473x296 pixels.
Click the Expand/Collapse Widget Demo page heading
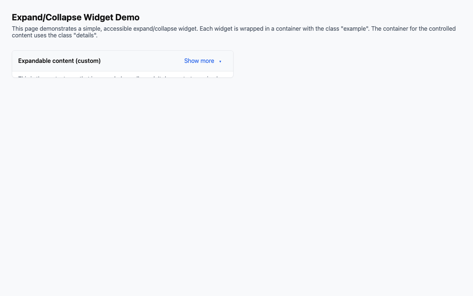pos(75,17)
